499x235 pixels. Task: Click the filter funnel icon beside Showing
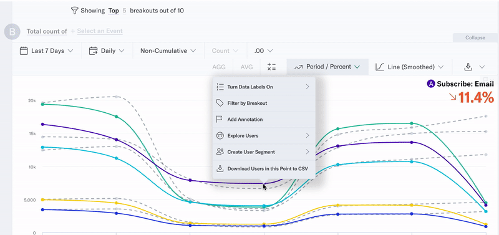pos(74,11)
